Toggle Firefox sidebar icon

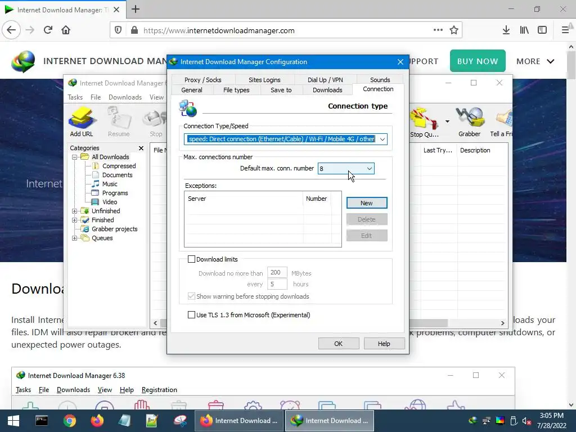coord(542,30)
